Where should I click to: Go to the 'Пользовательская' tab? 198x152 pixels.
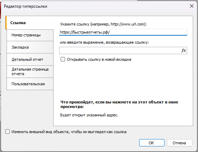tap(30, 84)
